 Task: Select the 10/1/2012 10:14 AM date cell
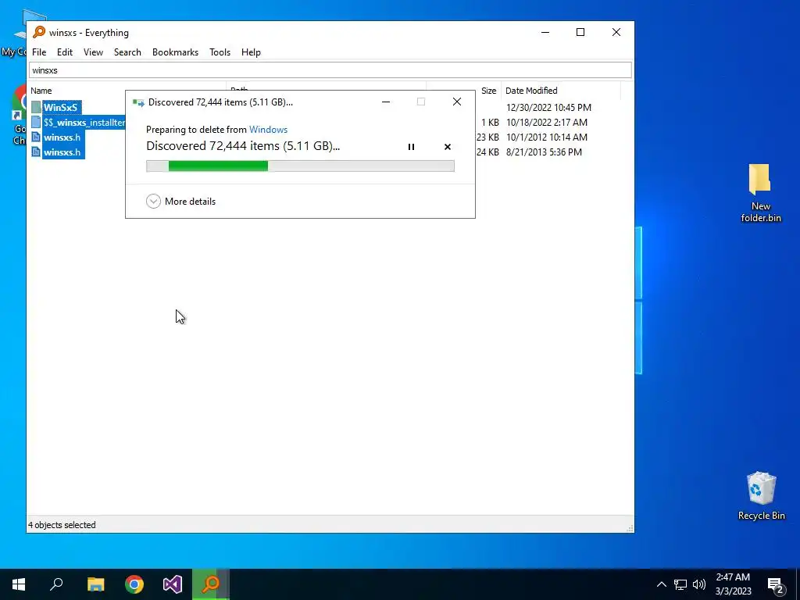point(546,137)
